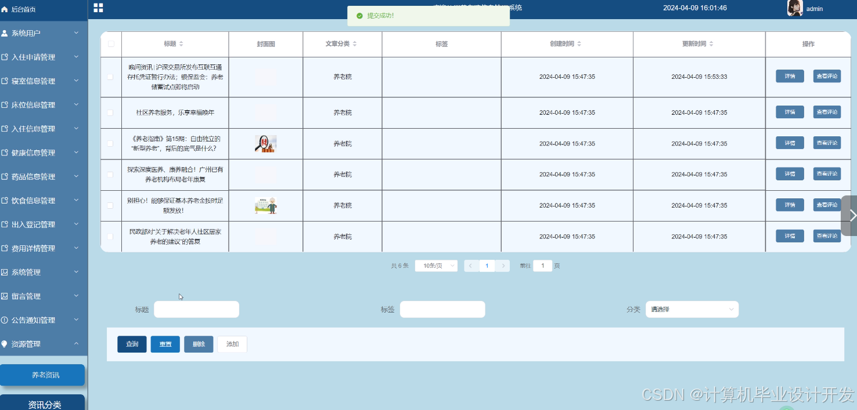
Task: Click the icon beside 出入登记管理
Action: [5, 224]
